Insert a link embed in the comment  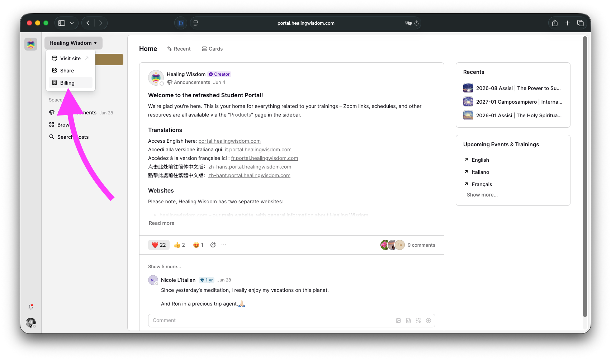coord(418,321)
